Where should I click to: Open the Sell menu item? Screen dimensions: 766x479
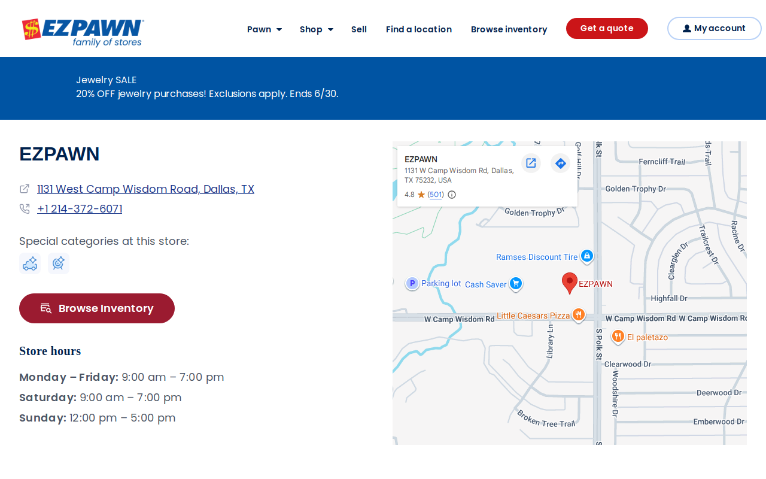coord(359,29)
